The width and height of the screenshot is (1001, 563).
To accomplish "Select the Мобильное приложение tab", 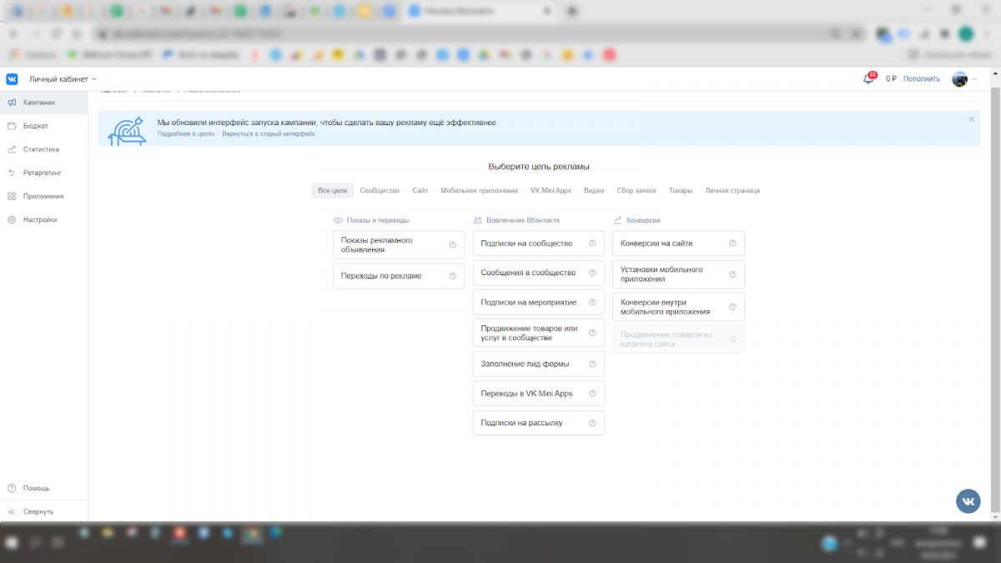I will click(479, 191).
